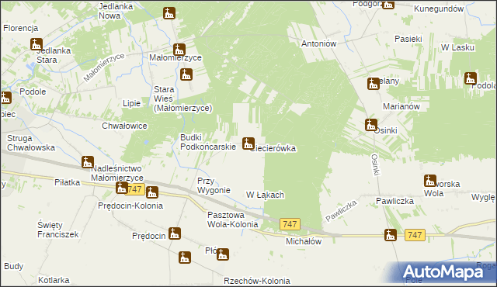Click the Kunegundów village label
The width and height of the screenshot is (497, 287).
tap(439, 9)
